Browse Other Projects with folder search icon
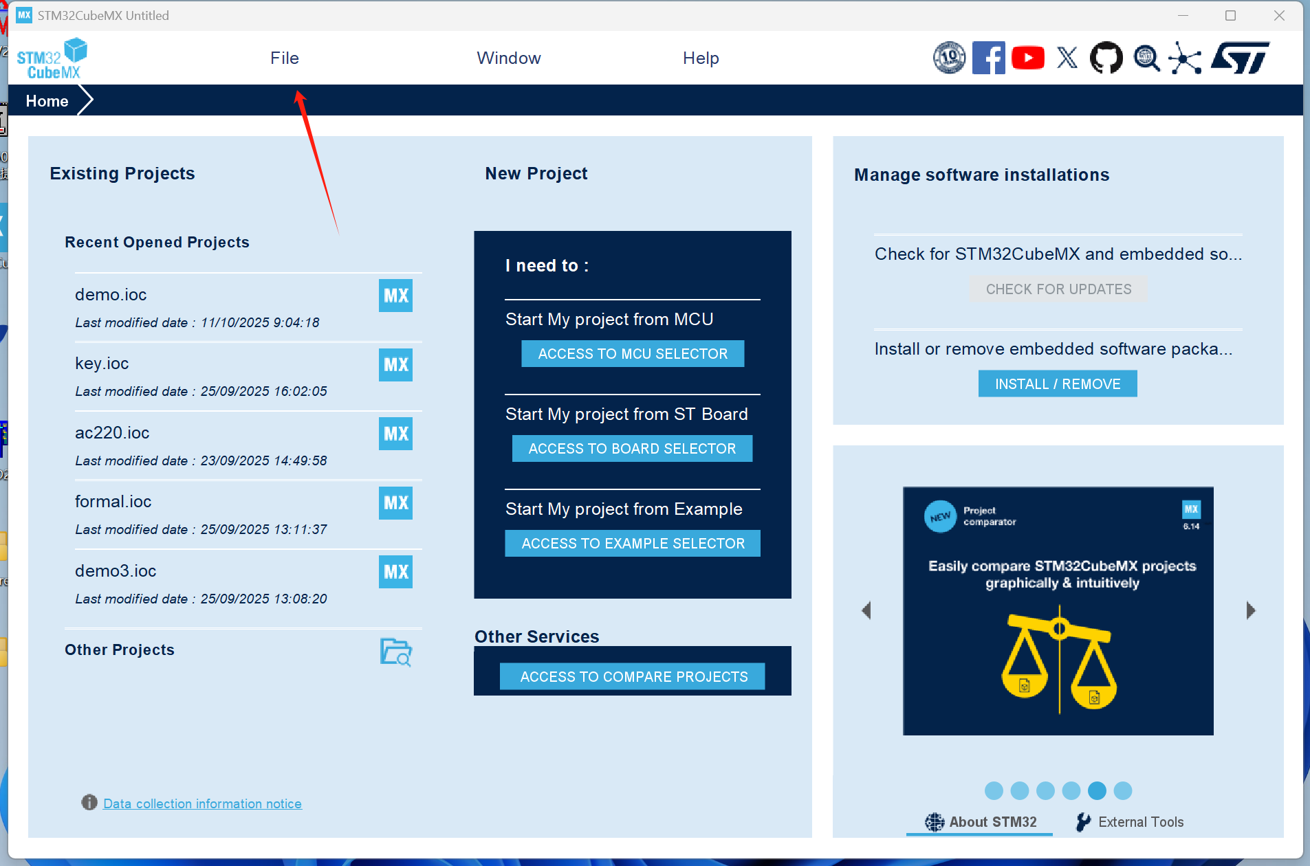Viewport: 1310px width, 866px height. 396,652
